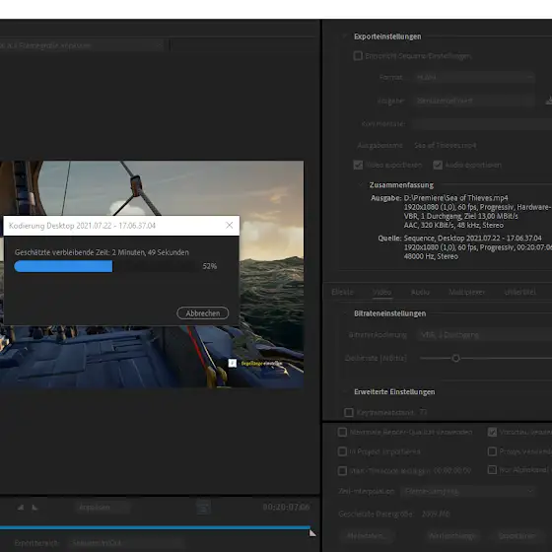Click the aspect ratio correction icon
This screenshot has width=552, height=552.
(x=203, y=507)
